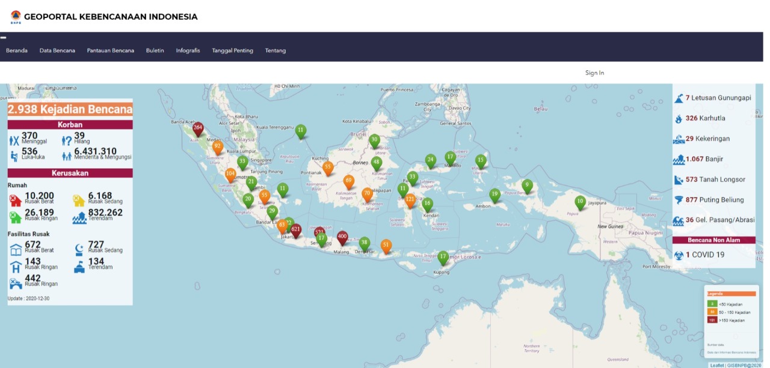Click the orange 69 marker on Kalimantan
Viewport: 770px width, 368px height.
point(349,181)
